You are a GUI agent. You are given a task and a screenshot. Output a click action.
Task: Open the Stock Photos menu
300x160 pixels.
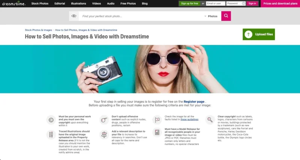click(x=40, y=3)
